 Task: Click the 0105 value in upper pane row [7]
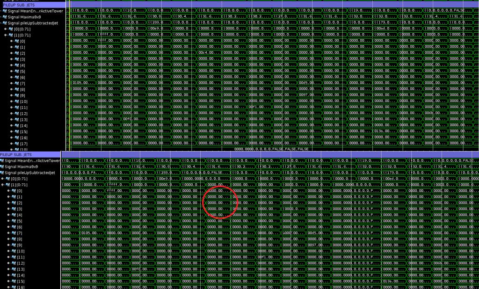point(77,83)
